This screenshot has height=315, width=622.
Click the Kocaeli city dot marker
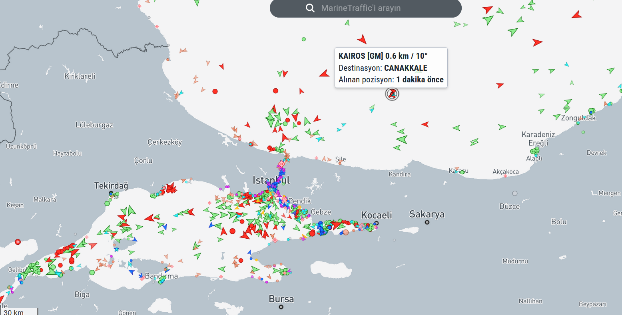pos(376,223)
